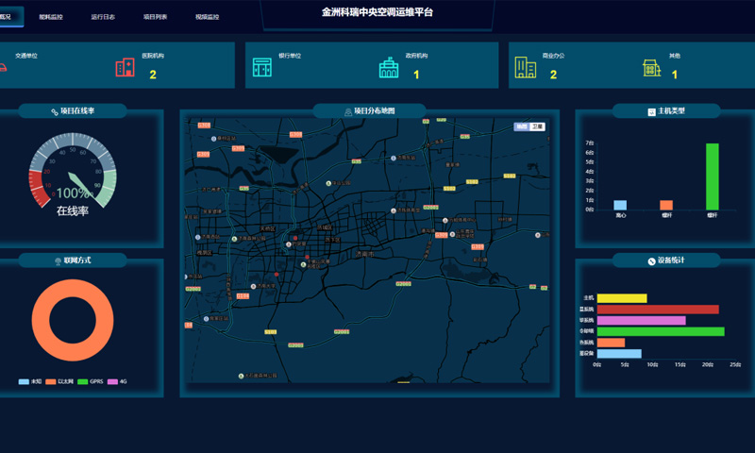755x453 pixels.
Task: Switch map to 地图 standard view
Action: click(x=522, y=126)
